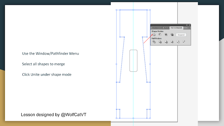
Task: Click the Expand button in Pathfinder
Action: coord(181,35)
